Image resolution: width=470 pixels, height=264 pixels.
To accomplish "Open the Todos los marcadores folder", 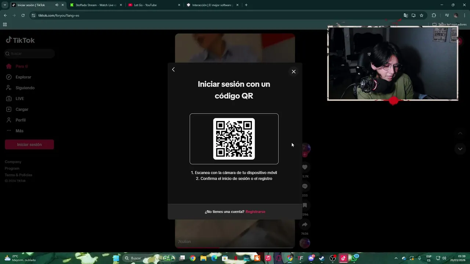I will (449, 25).
